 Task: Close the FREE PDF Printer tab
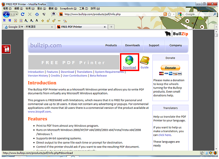pyautogui.click(x=105, y=27)
